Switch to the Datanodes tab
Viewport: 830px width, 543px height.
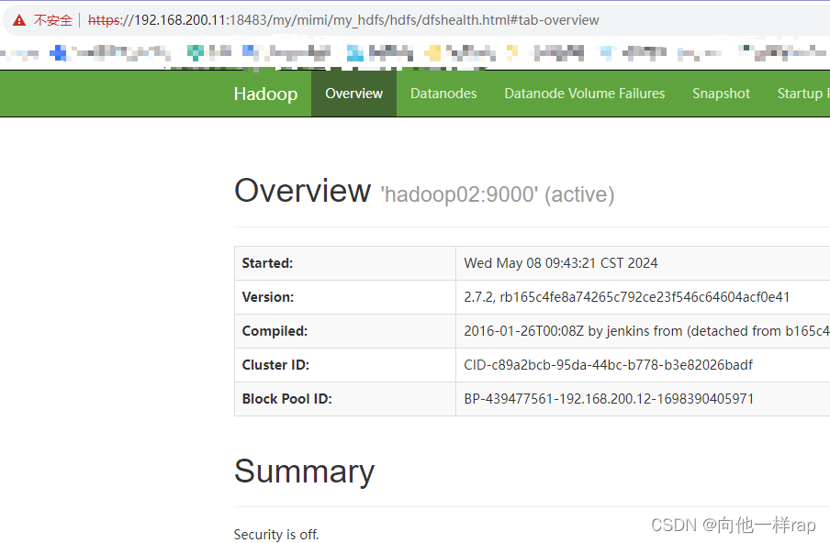click(443, 94)
